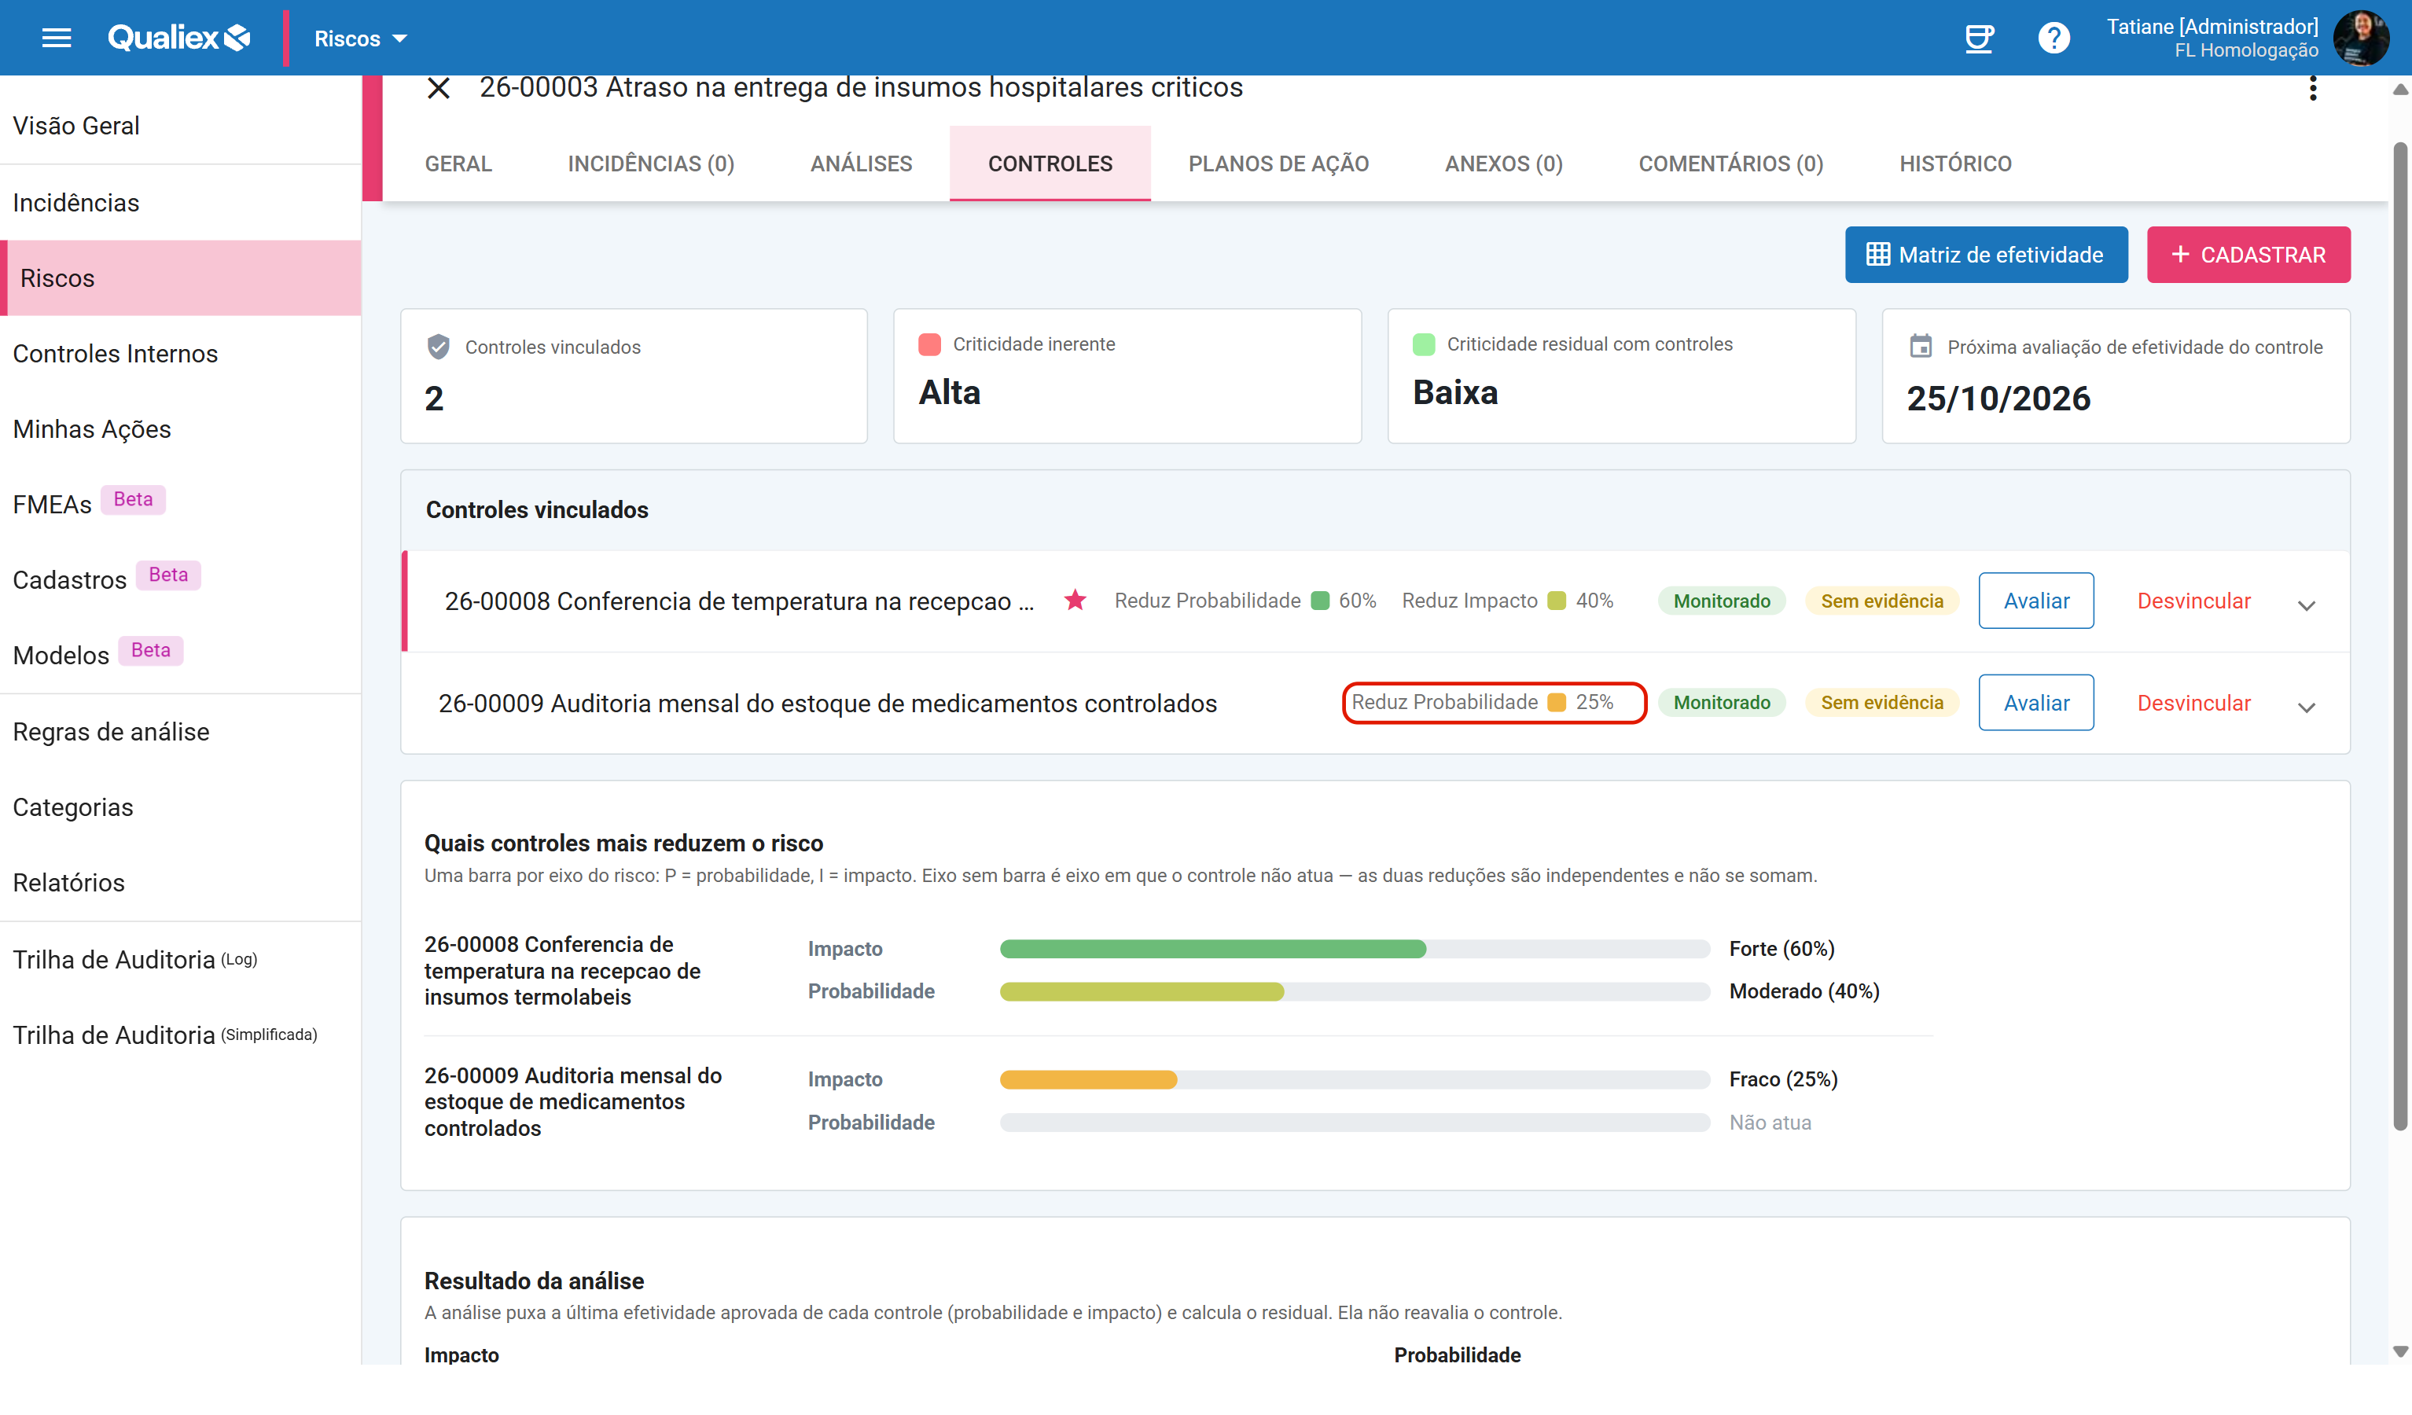This screenshot has height=1415, width=2412.
Task: Click Avaliar for control 26-00008
Action: (x=2036, y=601)
